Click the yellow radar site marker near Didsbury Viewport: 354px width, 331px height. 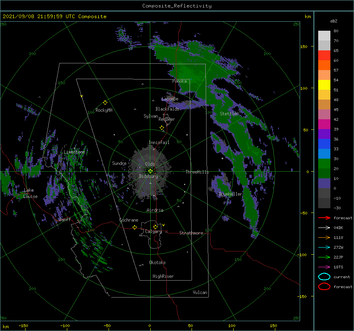click(150, 171)
